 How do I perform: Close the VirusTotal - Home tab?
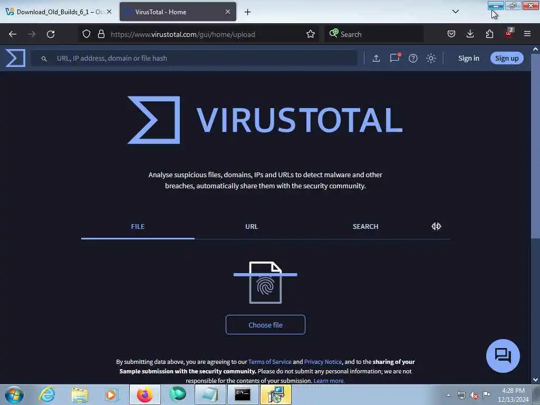228,12
